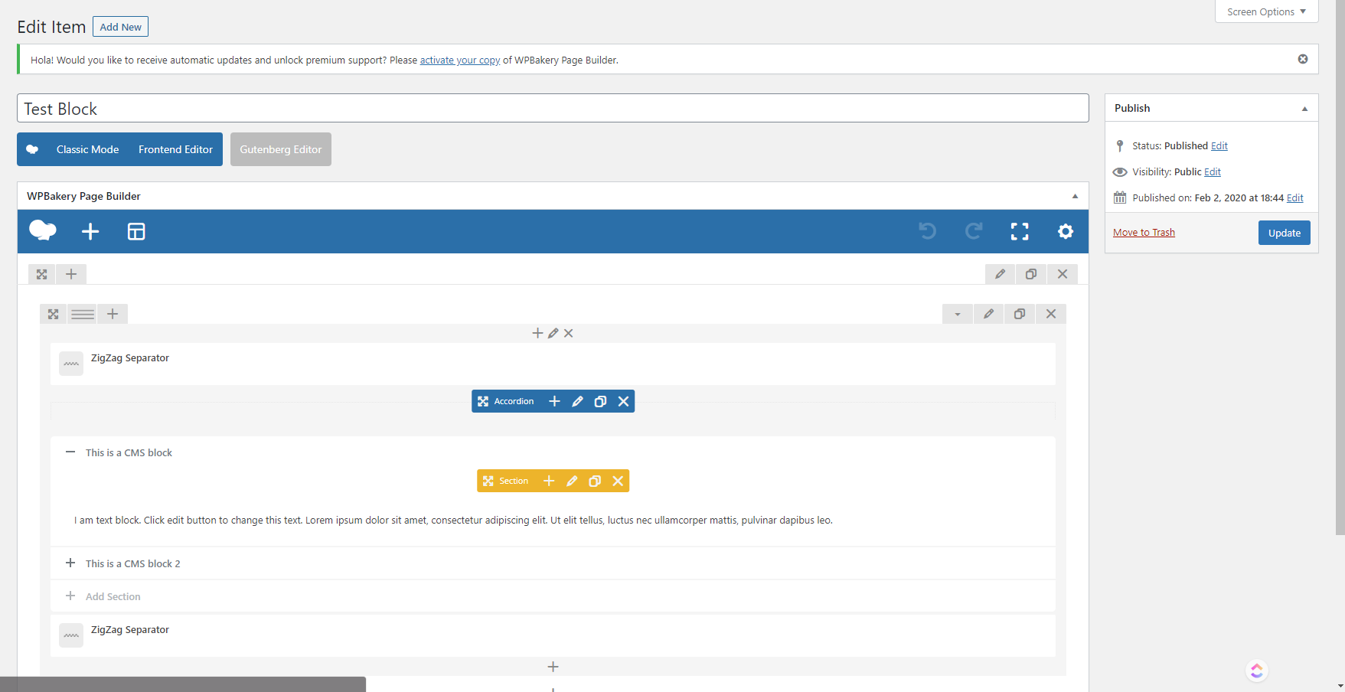
Task: Toggle fullscreen mode for page builder
Action: [1020, 231]
